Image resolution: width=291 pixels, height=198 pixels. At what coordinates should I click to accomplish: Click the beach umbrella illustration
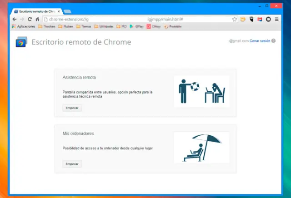click(201, 147)
